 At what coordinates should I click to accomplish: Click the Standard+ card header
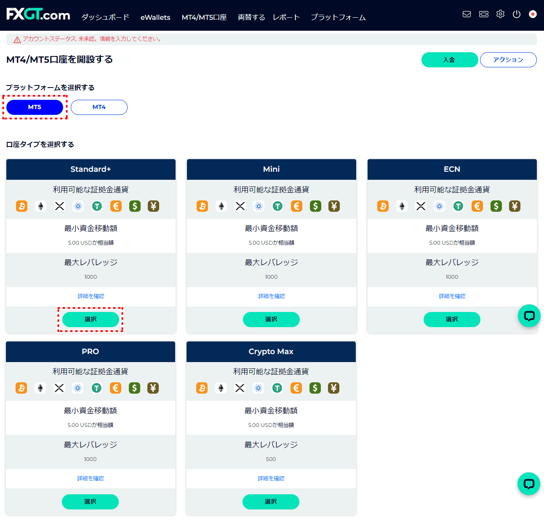click(x=91, y=169)
